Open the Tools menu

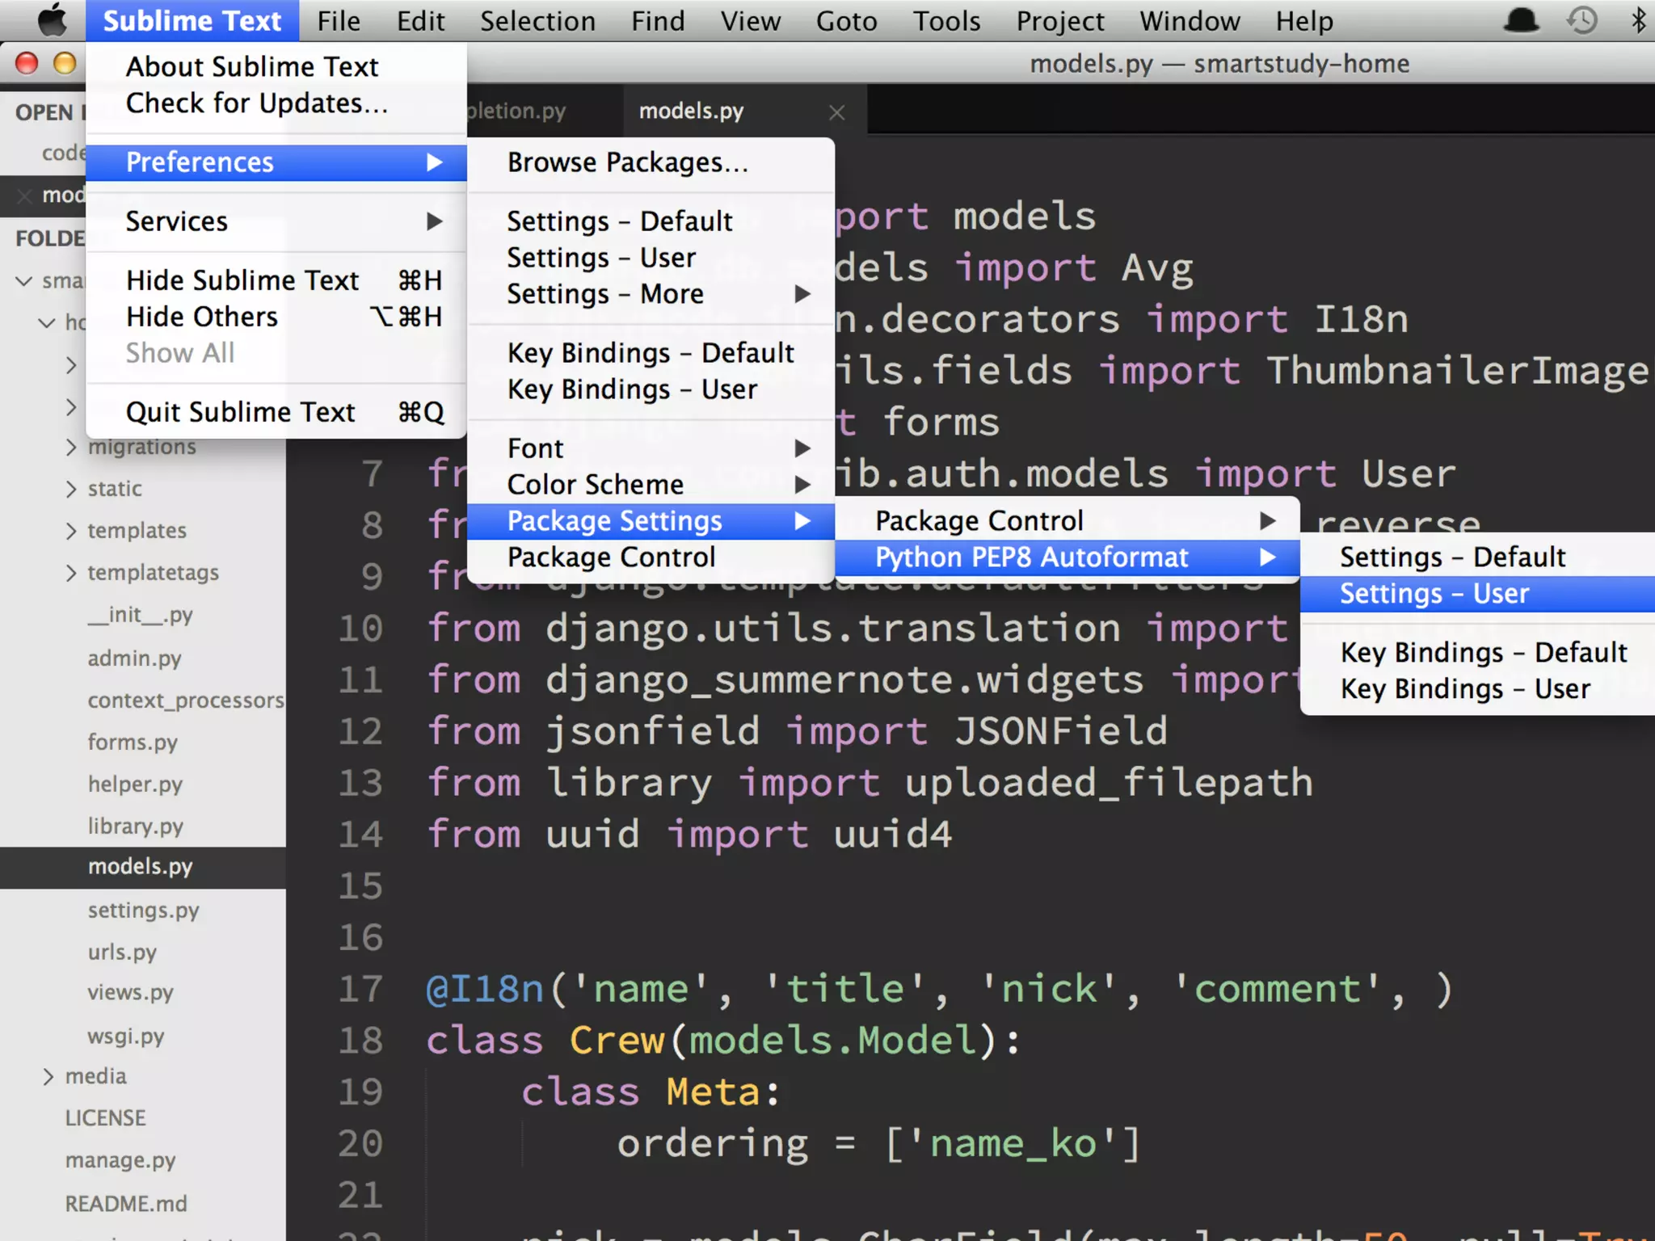(x=946, y=21)
